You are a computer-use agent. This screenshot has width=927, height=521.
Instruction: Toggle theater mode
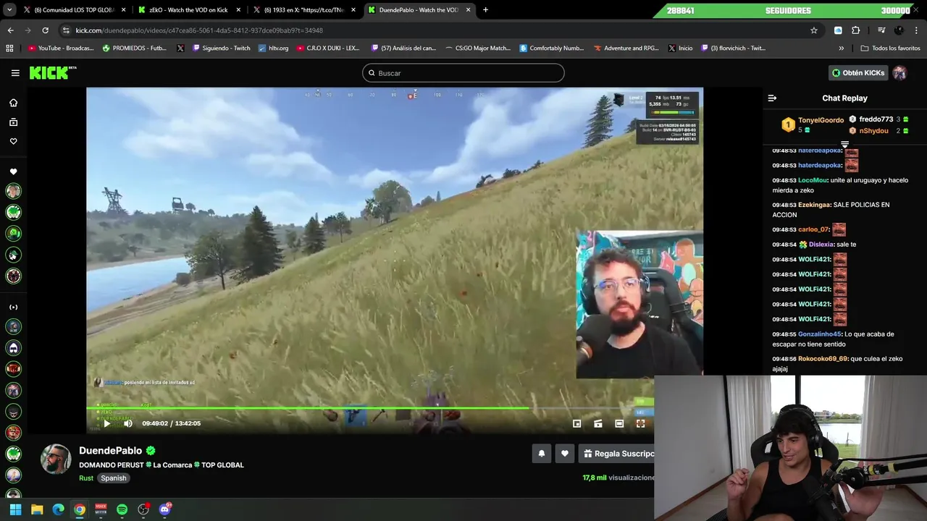[x=619, y=423]
